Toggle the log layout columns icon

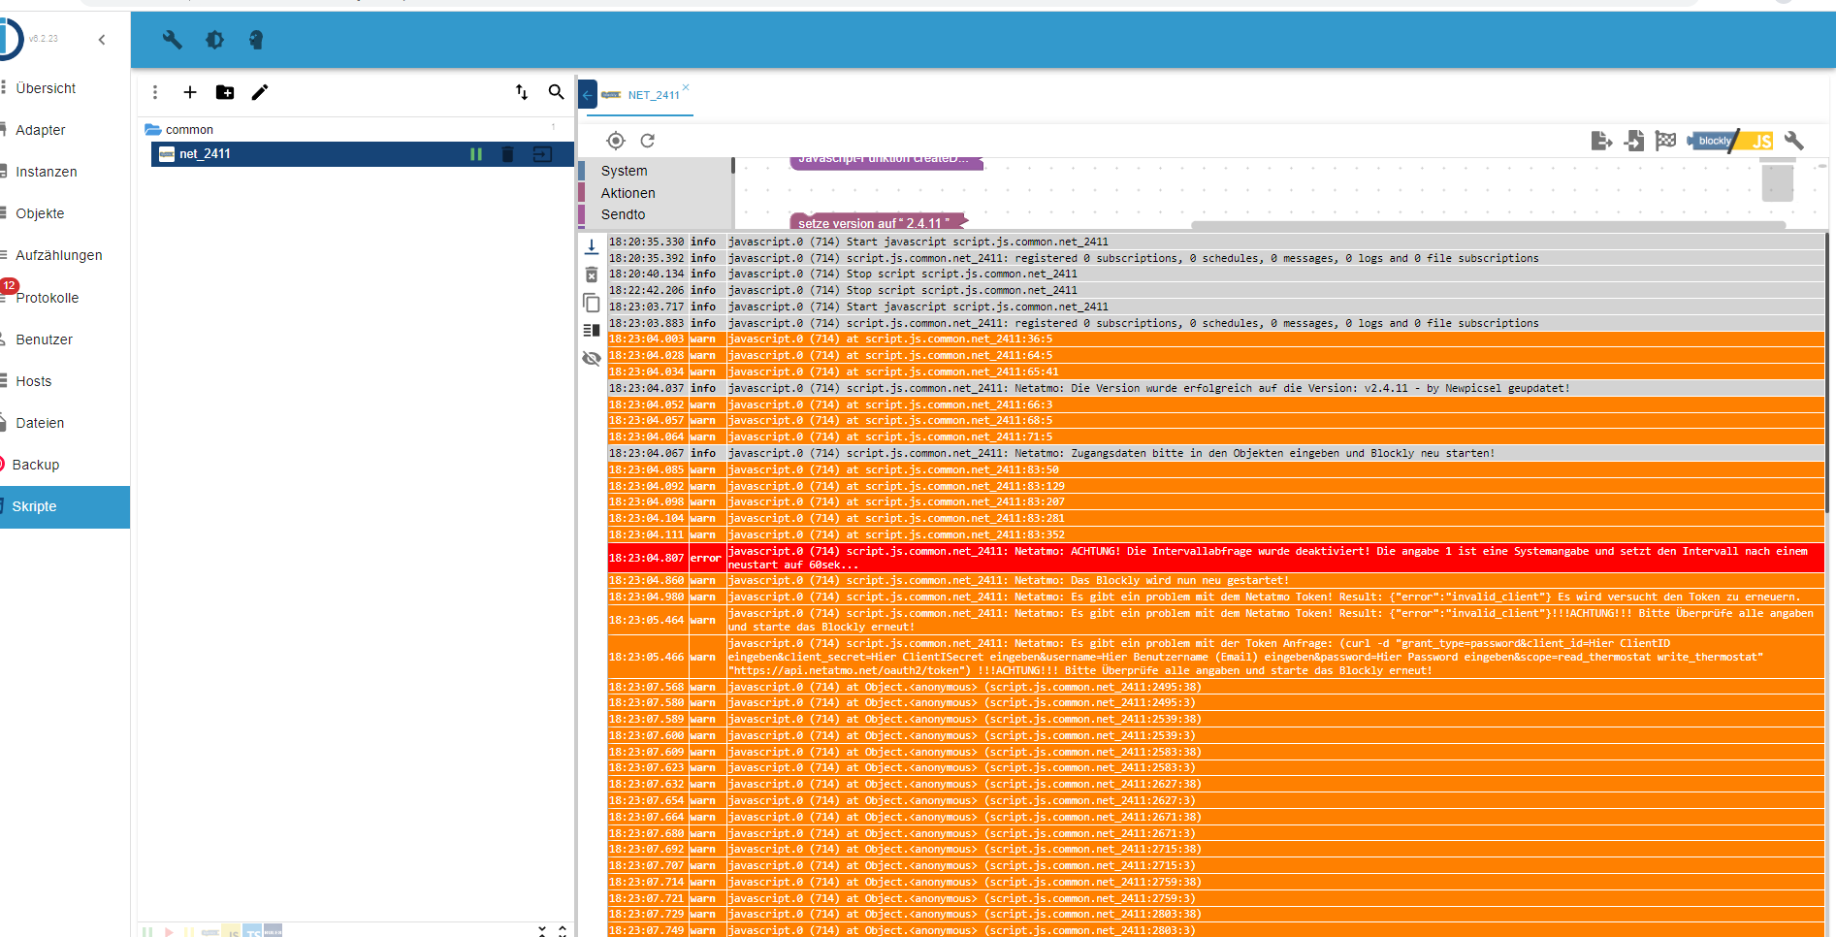point(592,331)
